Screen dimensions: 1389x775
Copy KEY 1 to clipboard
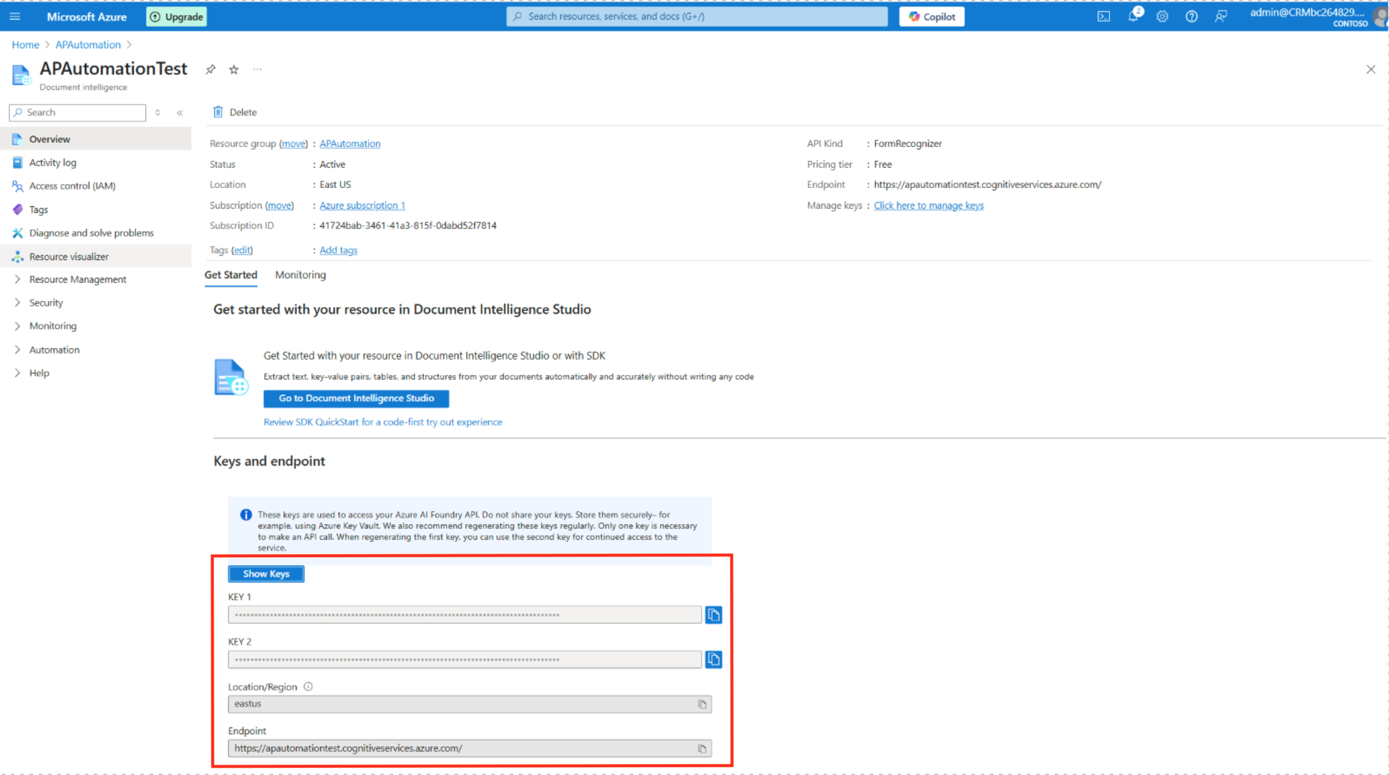713,615
